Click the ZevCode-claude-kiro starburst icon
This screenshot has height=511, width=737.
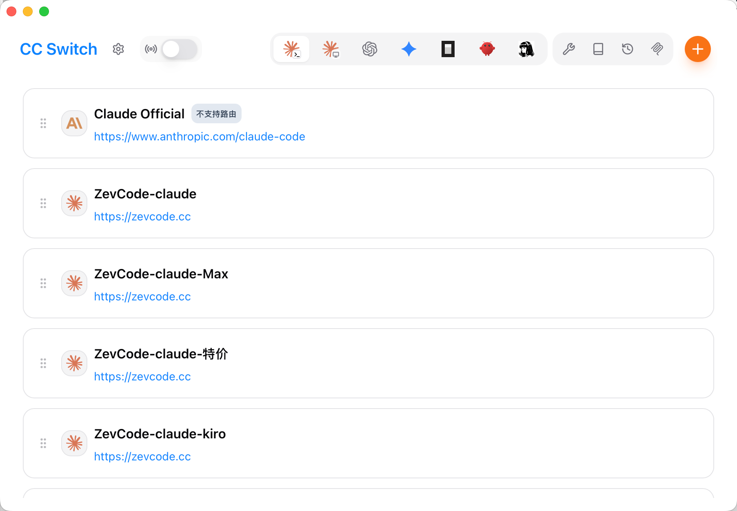(x=74, y=443)
